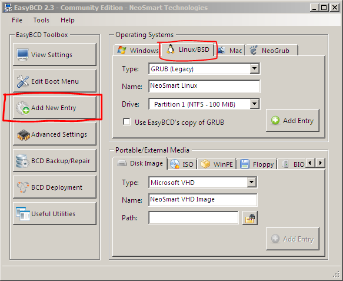Click the Edit Boot Menu tools icon
This screenshot has height=281, width=343.
[x=23, y=81]
